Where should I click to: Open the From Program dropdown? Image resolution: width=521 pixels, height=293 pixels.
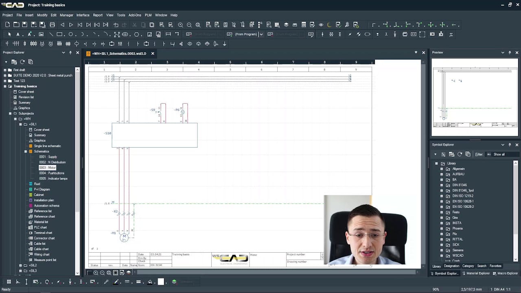[x=261, y=34]
